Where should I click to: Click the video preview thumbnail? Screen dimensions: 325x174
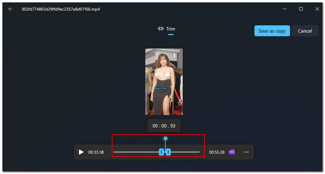click(164, 82)
